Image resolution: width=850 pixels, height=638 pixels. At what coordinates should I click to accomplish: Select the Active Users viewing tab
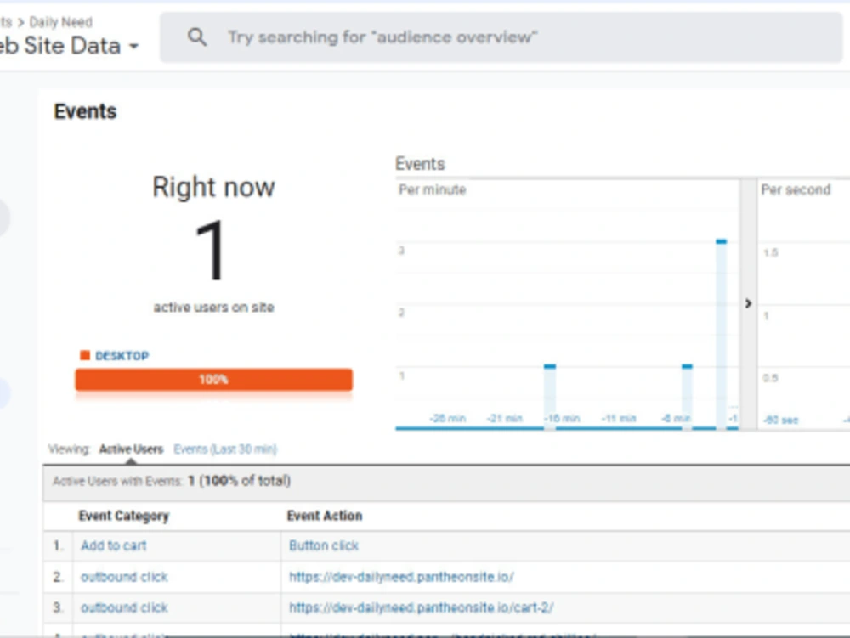click(x=131, y=449)
